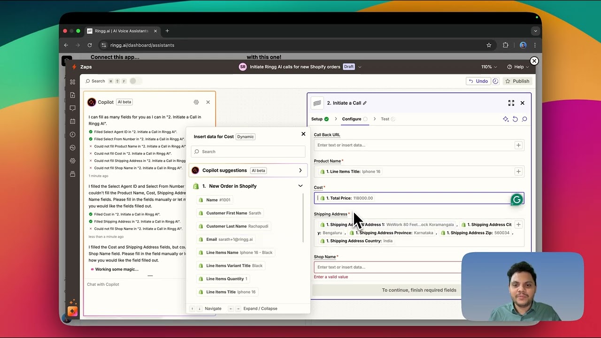601x338 pixels.
Task: Insert data into Shipping Address via plus
Action: click(518, 224)
